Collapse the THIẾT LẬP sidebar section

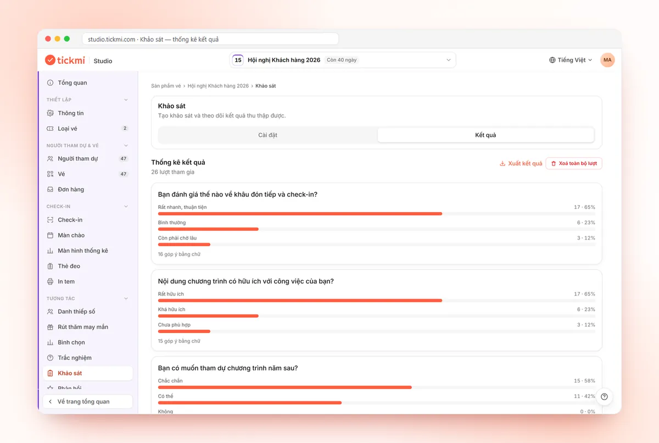pyautogui.click(x=126, y=100)
